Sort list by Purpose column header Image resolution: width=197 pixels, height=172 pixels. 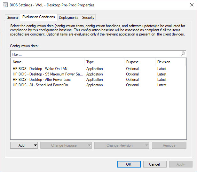(139, 62)
